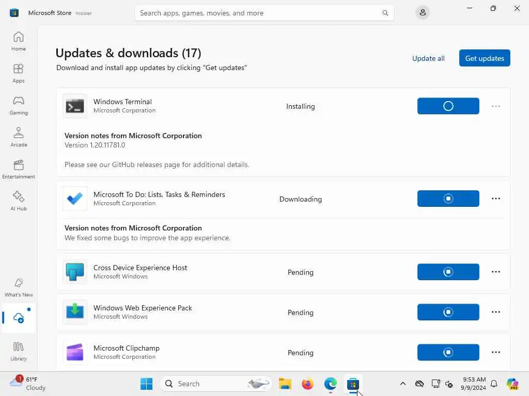Screen dimensions: 529x396
Task: Stop the Cross Device Experience Host update
Action: point(448,272)
